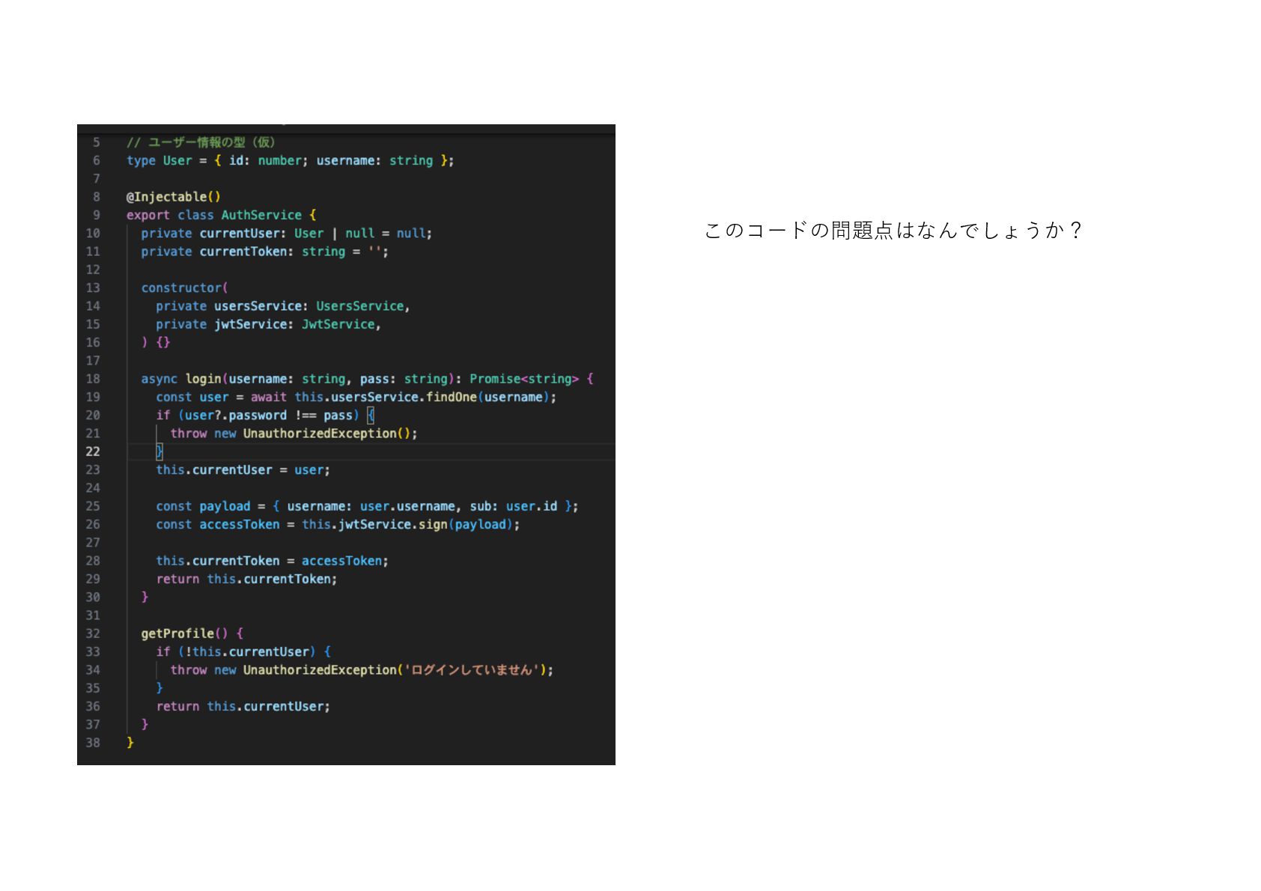Click the closing brace on line 38
Screen dimensions: 1261x891
point(130,743)
